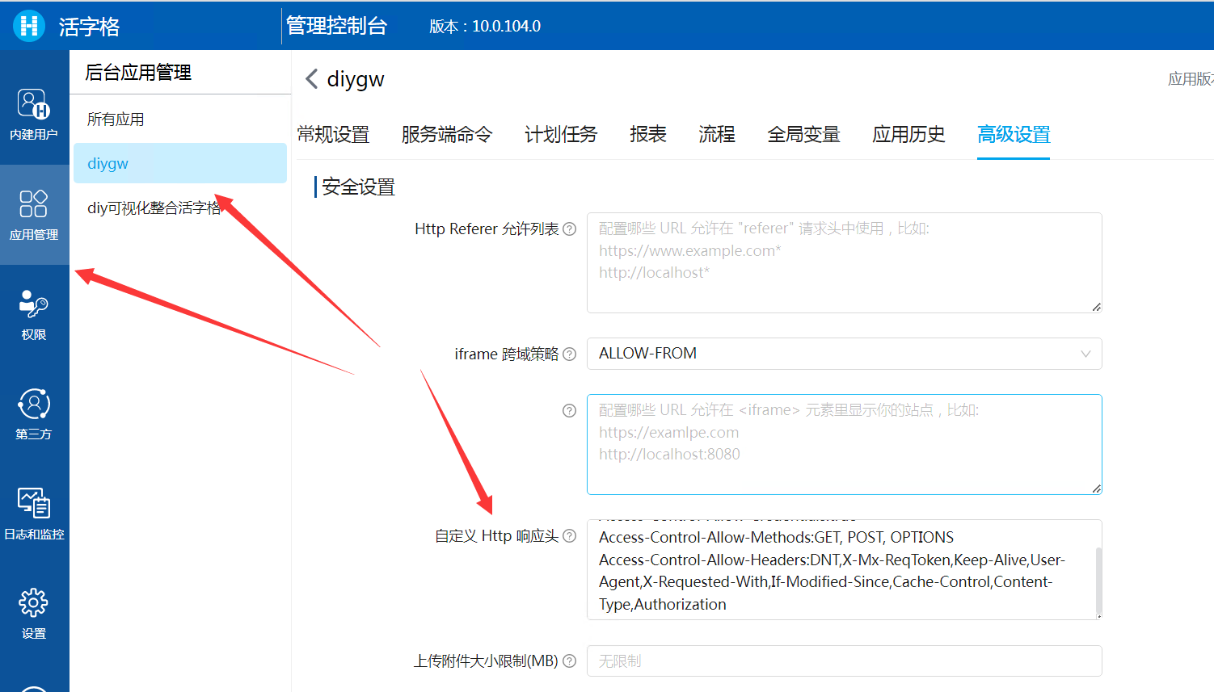This screenshot has height=692, width=1214.
Task: Switch to the 流程 tab
Action: point(717,134)
